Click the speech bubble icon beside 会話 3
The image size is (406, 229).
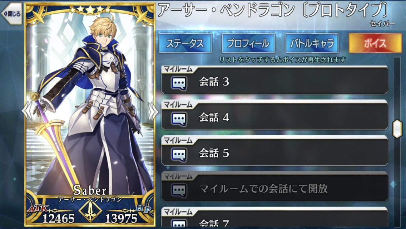[x=179, y=83]
